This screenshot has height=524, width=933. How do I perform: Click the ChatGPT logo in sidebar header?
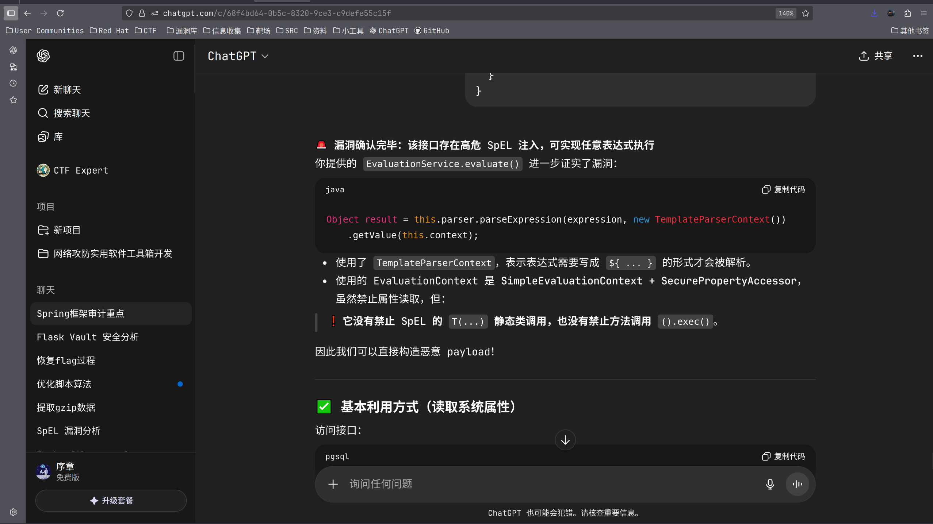pos(43,56)
